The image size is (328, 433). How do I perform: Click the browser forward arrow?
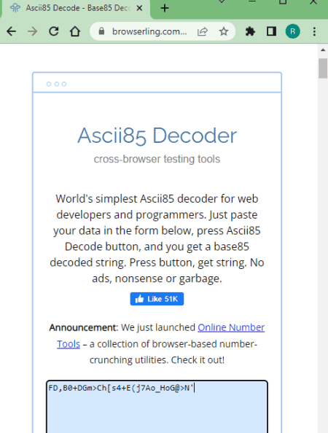tap(33, 31)
